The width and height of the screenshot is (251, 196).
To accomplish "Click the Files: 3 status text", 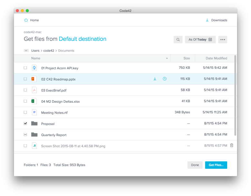I will 46,165.
